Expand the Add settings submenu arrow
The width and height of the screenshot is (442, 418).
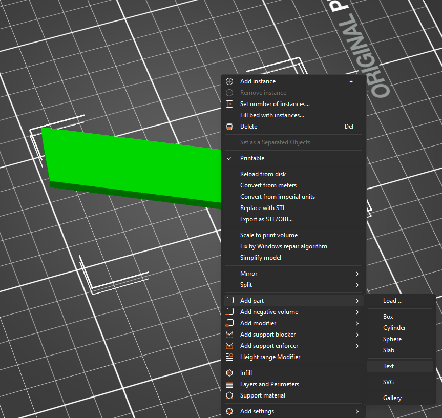click(357, 411)
